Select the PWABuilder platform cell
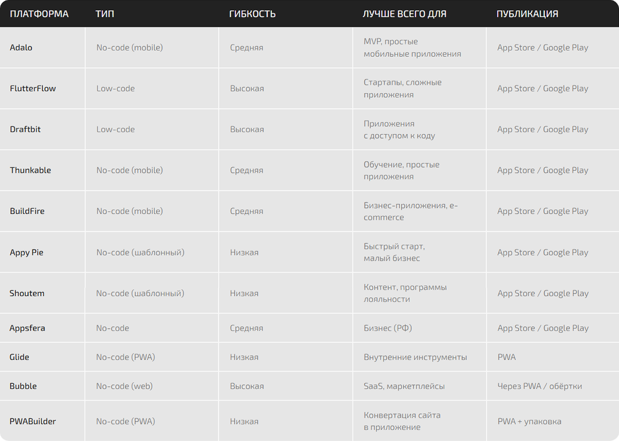 [x=32, y=421]
